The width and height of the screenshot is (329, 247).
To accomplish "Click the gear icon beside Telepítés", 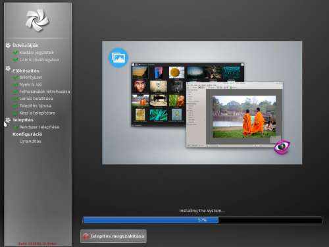I will [8, 120].
